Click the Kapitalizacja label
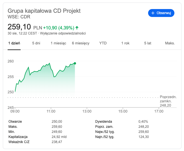The image size is (184, 151). coord(18,137)
